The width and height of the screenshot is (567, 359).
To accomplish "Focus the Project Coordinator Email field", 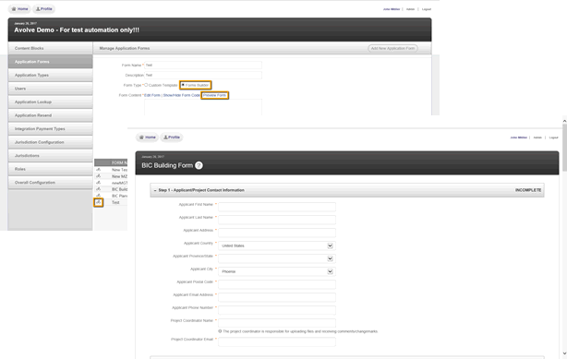I will pyautogui.click(x=277, y=341).
